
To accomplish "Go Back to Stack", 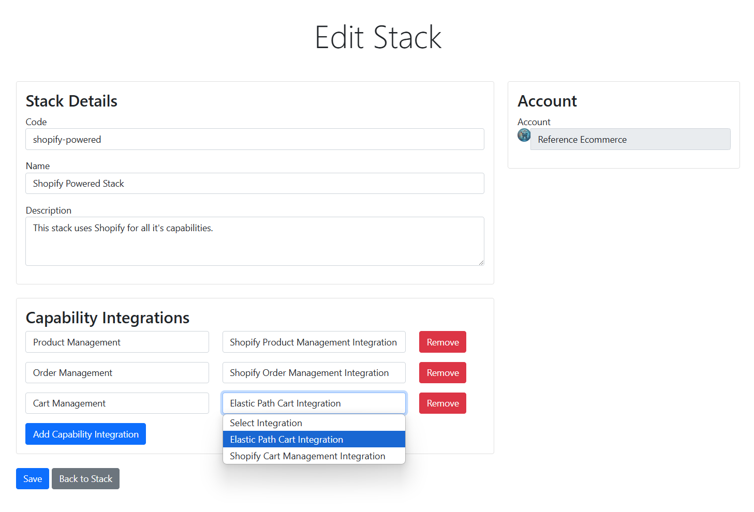I will (x=85, y=479).
